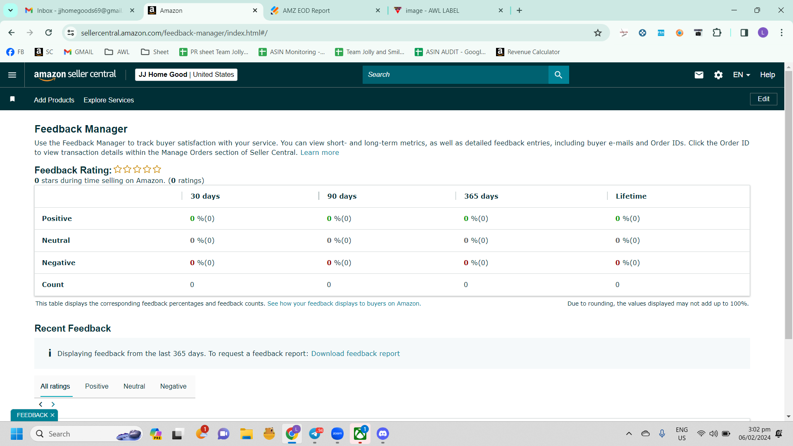793x446 pixels.
Task: Open Chrome extensions puzzle icon
Action: point(717,33)
